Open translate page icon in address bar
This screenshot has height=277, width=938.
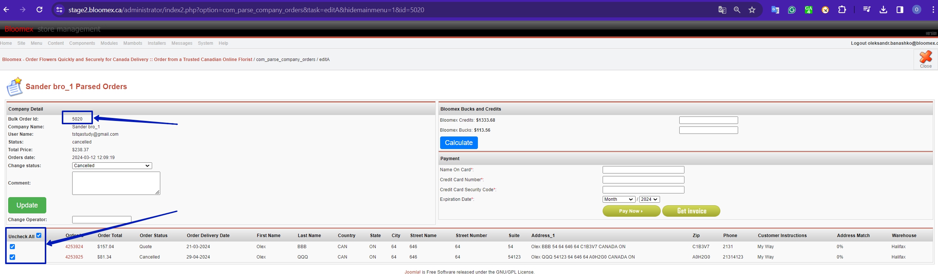point(722,10)
